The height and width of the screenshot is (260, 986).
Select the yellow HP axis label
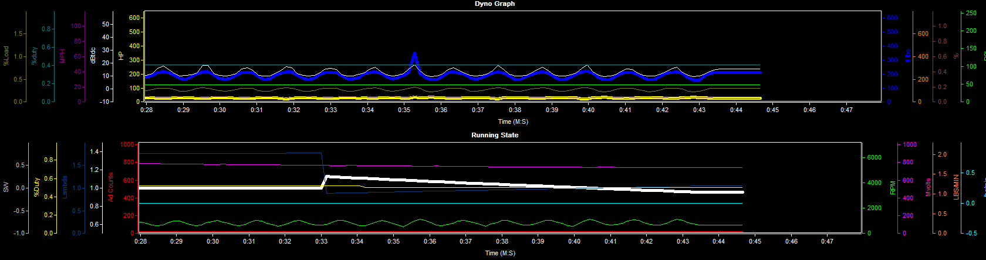point(121,56)
